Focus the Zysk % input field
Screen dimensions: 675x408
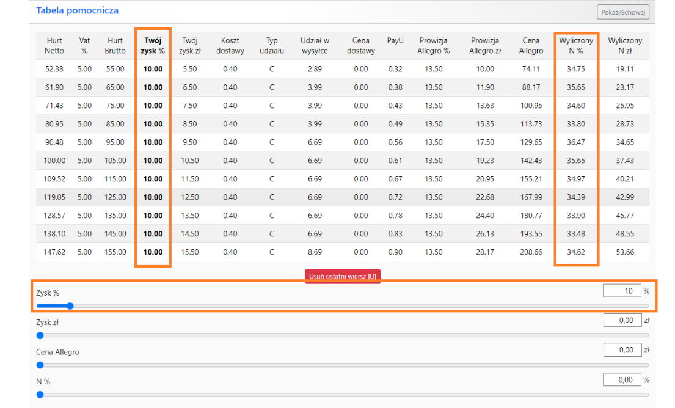(x=621, y=291)
